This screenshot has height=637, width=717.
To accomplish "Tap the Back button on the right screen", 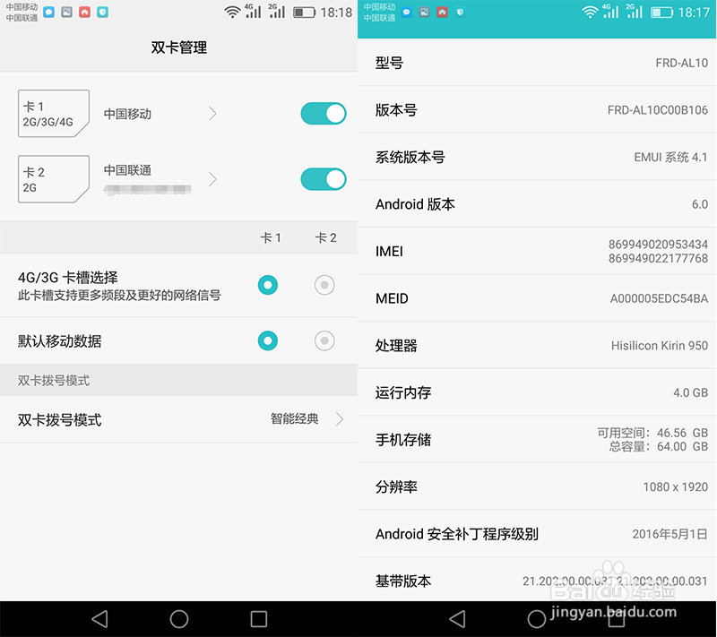I will click(457, 619).
